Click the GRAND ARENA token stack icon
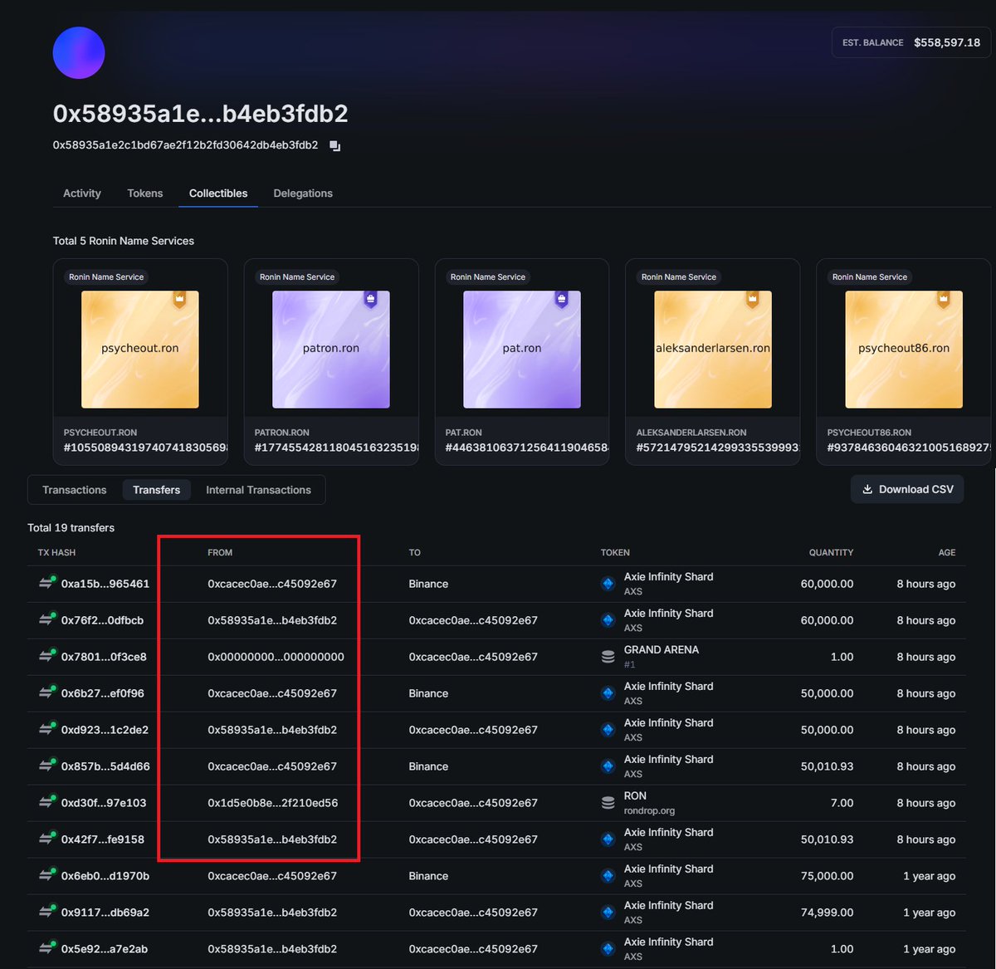 (608, 657)
